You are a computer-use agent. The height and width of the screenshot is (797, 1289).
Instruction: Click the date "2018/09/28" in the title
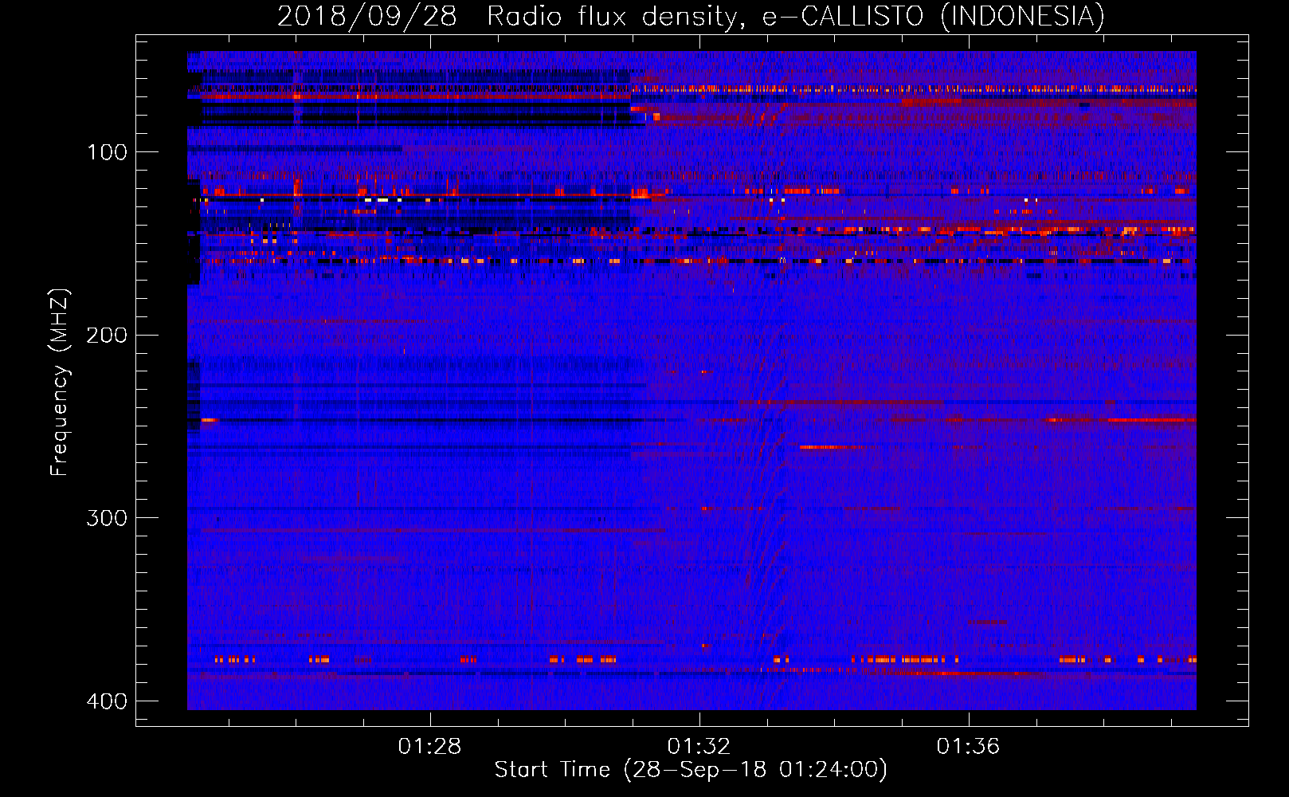pos(367,17)
